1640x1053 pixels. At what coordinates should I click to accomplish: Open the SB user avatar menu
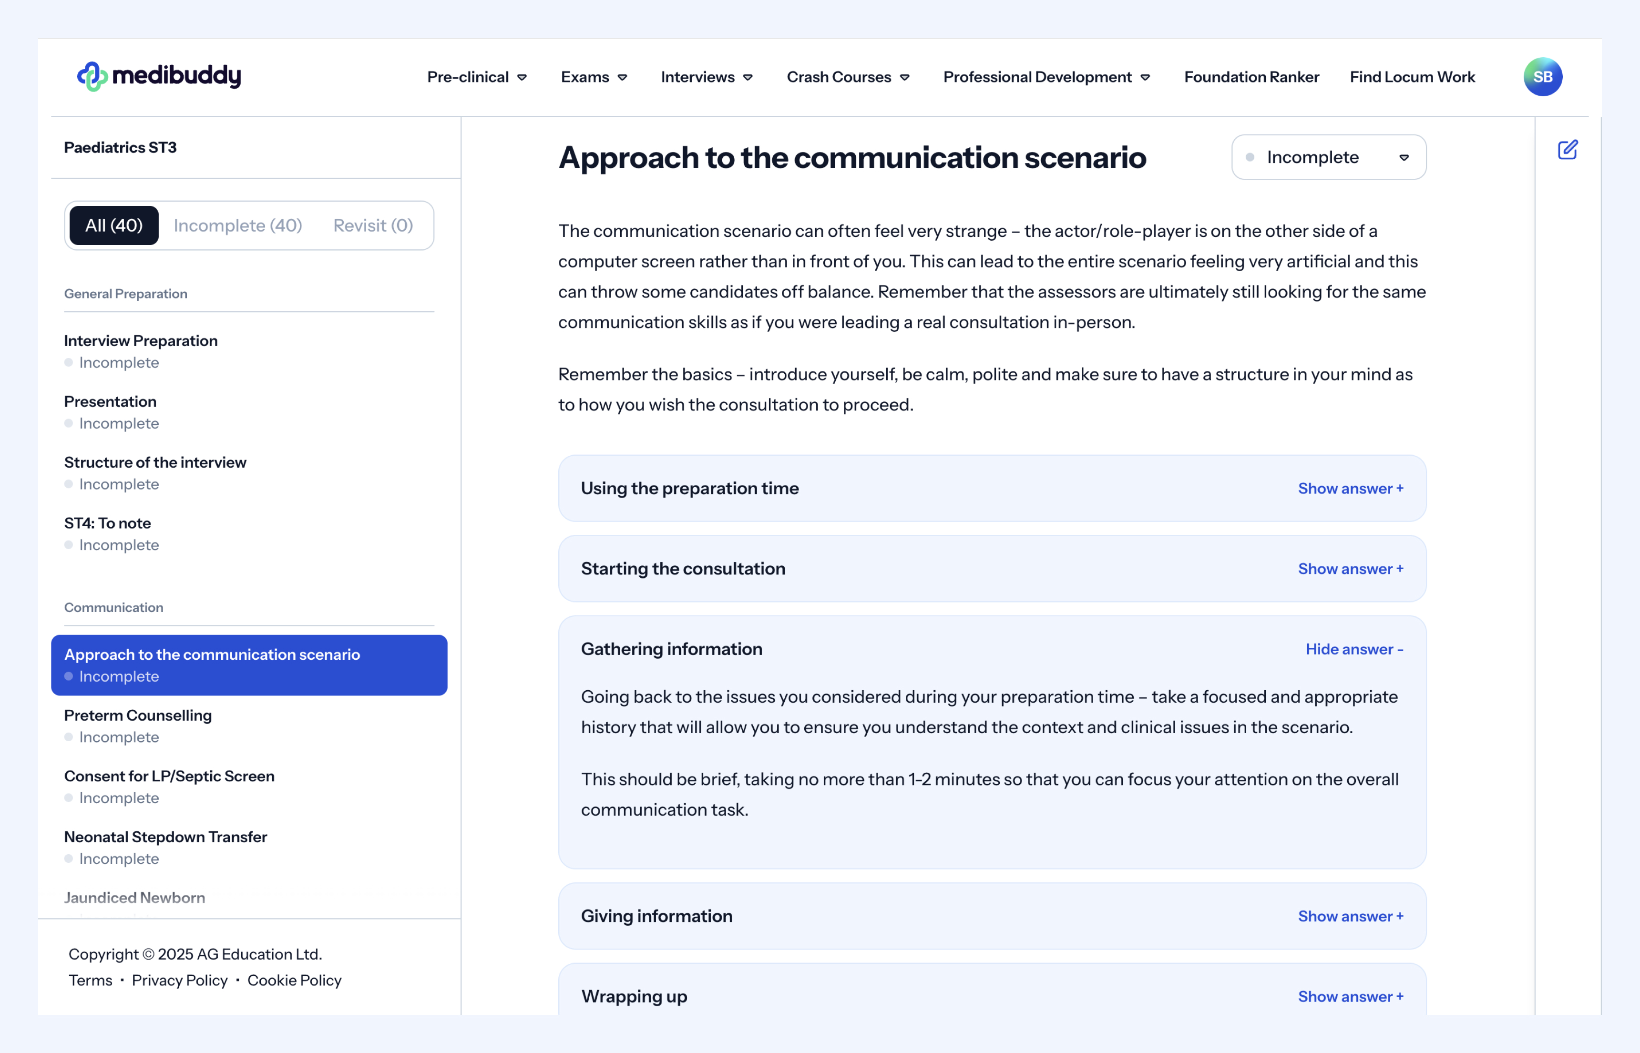coord(1542,77)
